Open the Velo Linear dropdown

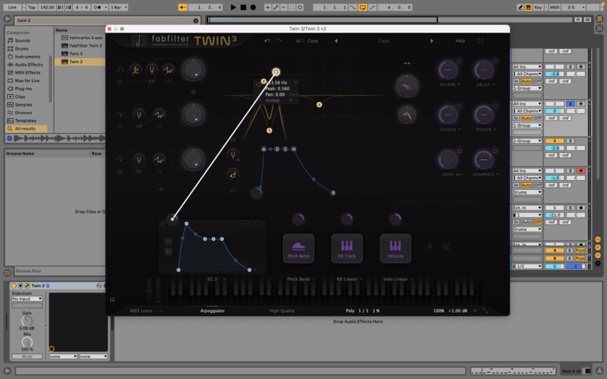pos(398,279)
